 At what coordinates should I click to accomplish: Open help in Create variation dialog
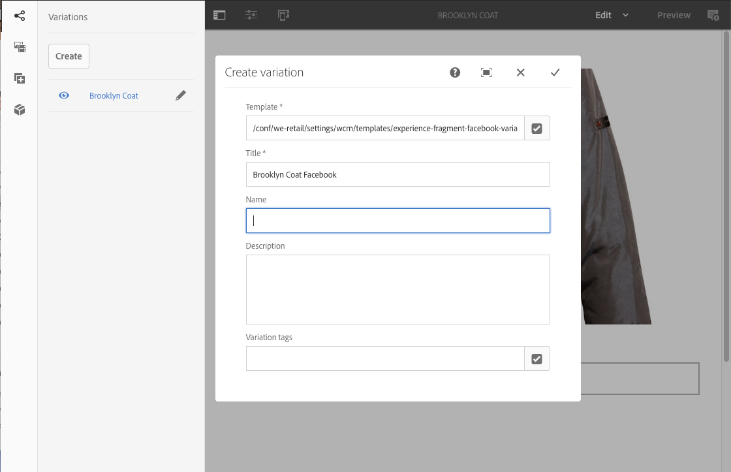click(x=455, y=72)
